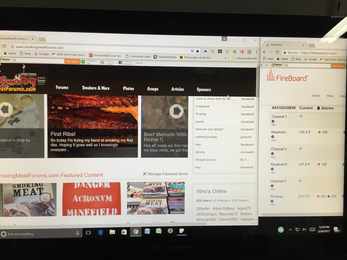Reload the FireBoard page
This screenshot has width=347, height=260.
coord(277,52)
